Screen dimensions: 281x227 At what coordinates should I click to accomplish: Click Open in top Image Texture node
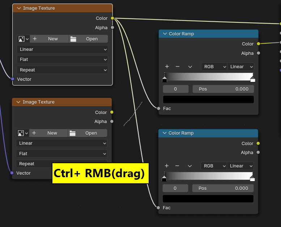tap(88, 39)
